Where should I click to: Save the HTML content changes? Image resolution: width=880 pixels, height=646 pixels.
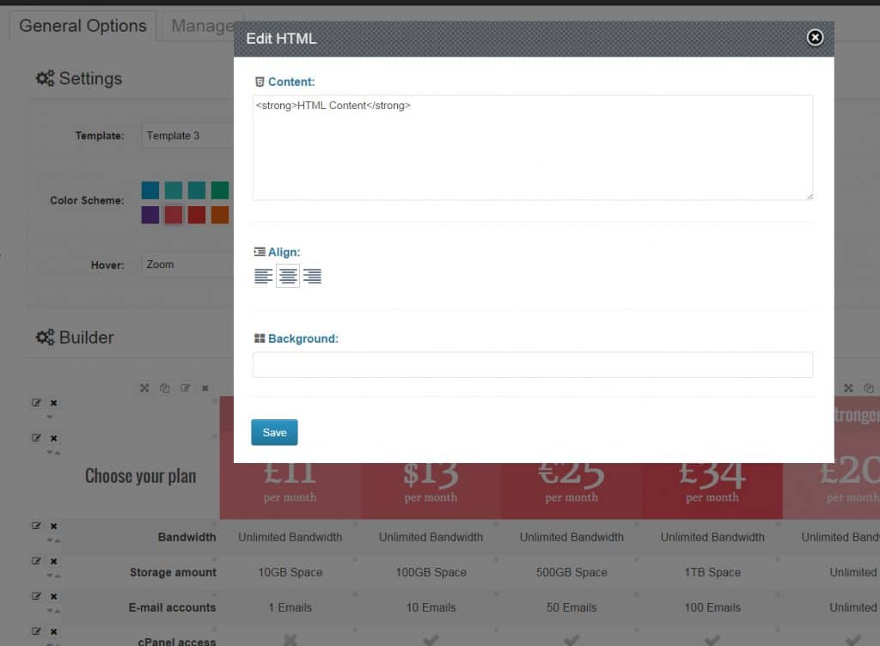(x=274, y=432)
